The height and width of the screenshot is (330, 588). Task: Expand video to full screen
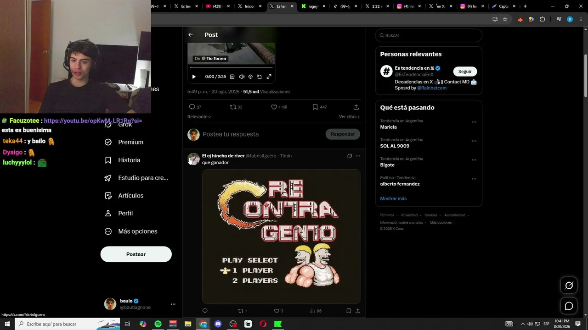pos(269,77)
